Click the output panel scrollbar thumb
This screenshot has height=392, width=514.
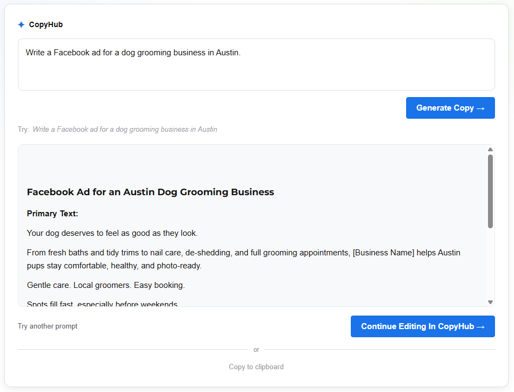[490, 191]
